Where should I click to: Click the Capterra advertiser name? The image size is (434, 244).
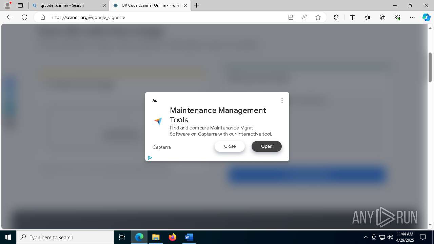tap(162, 147)
